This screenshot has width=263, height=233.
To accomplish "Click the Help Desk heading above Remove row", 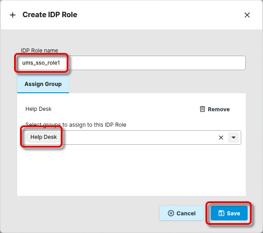I will (39, 109).
